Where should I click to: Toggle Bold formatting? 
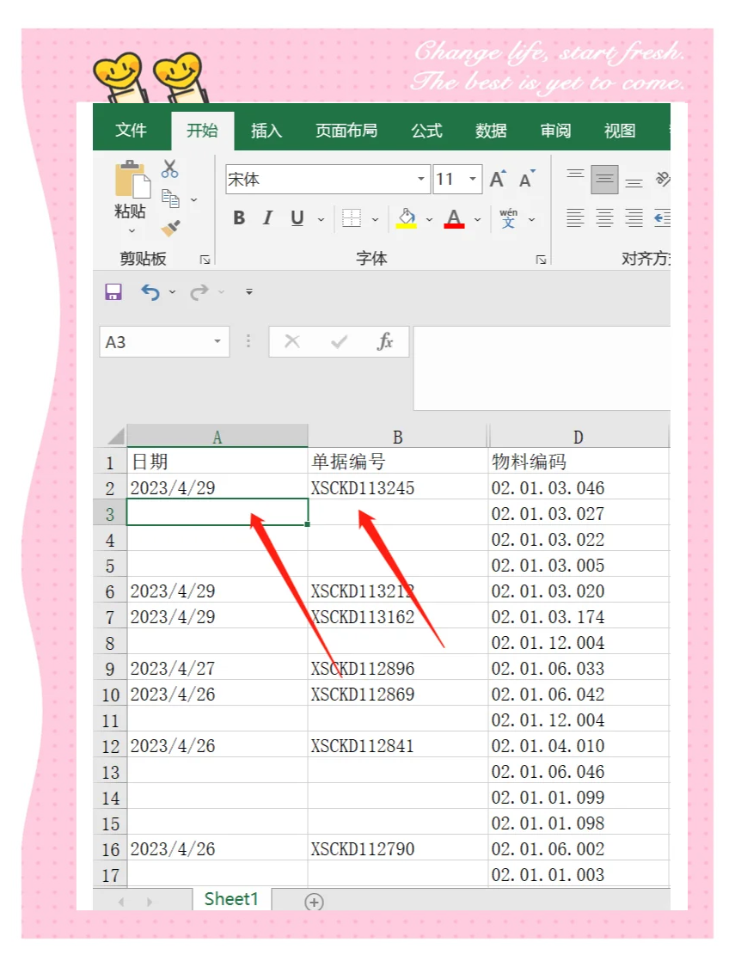click(x=238, y=218)
